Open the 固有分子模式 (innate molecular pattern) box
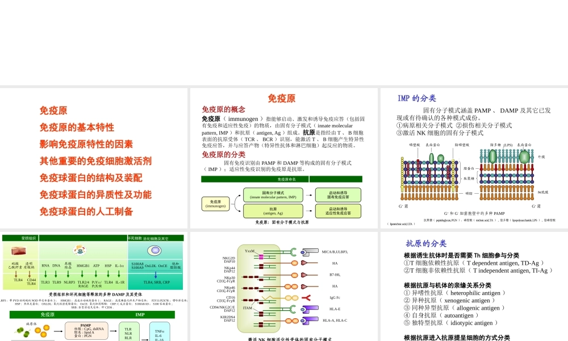568x341 pixels. [x=273, y=196]
